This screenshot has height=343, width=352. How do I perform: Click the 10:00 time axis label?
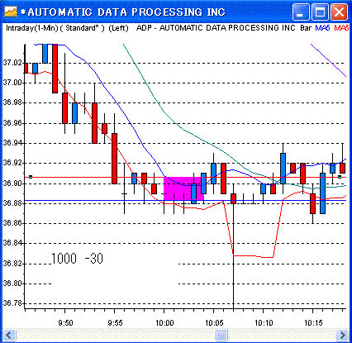pyautogui.click(x=164, y=322)
